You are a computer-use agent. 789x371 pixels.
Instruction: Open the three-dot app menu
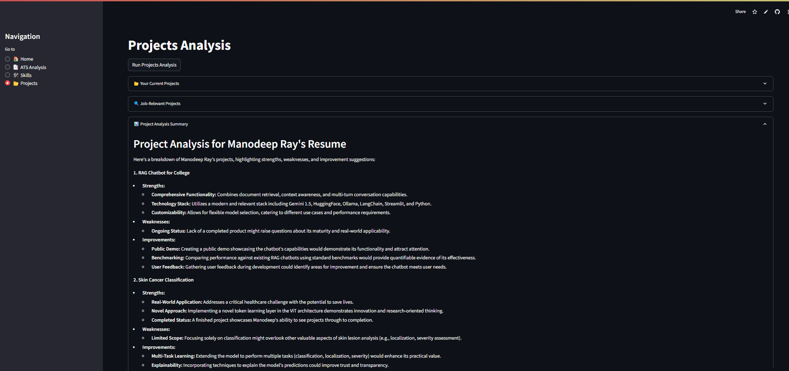point(787,12)
